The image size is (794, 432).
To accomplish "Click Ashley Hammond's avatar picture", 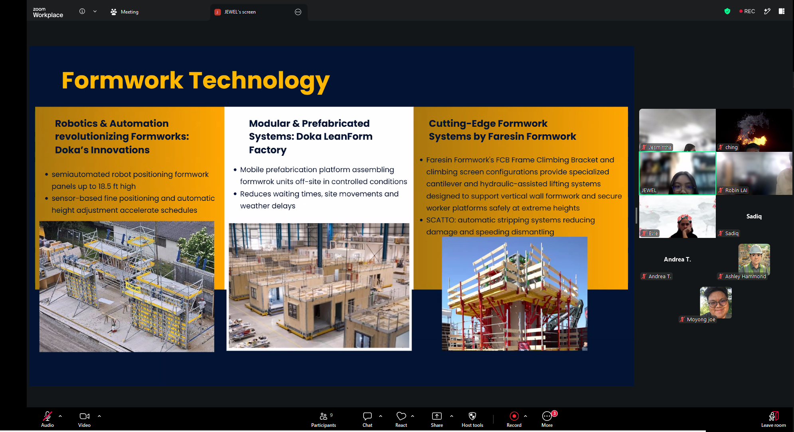I will tap(754, 259).
